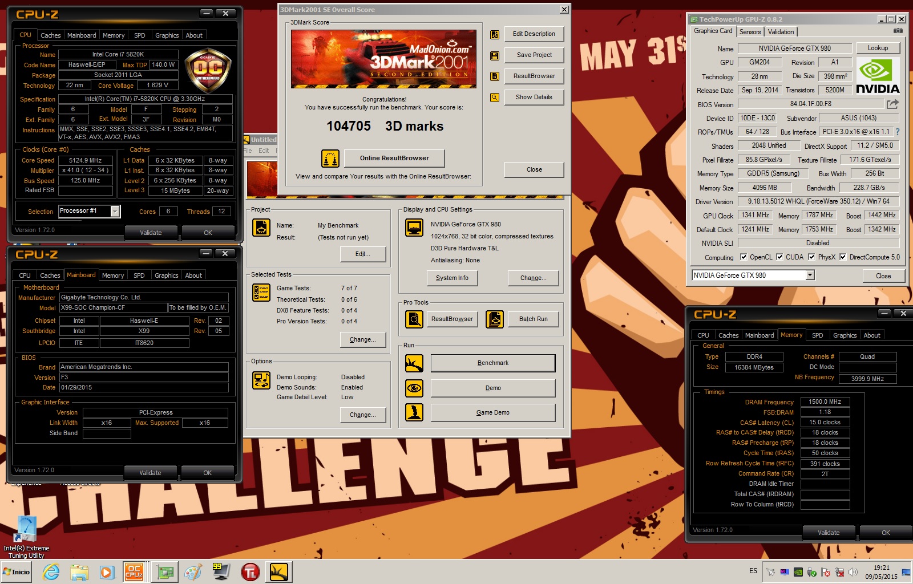The width and height of the screenshot is (913, 584).
Task: Toggle the DirectCompute 5.0 checkbox in GPU-Z
Action: [x=843, y=257]
